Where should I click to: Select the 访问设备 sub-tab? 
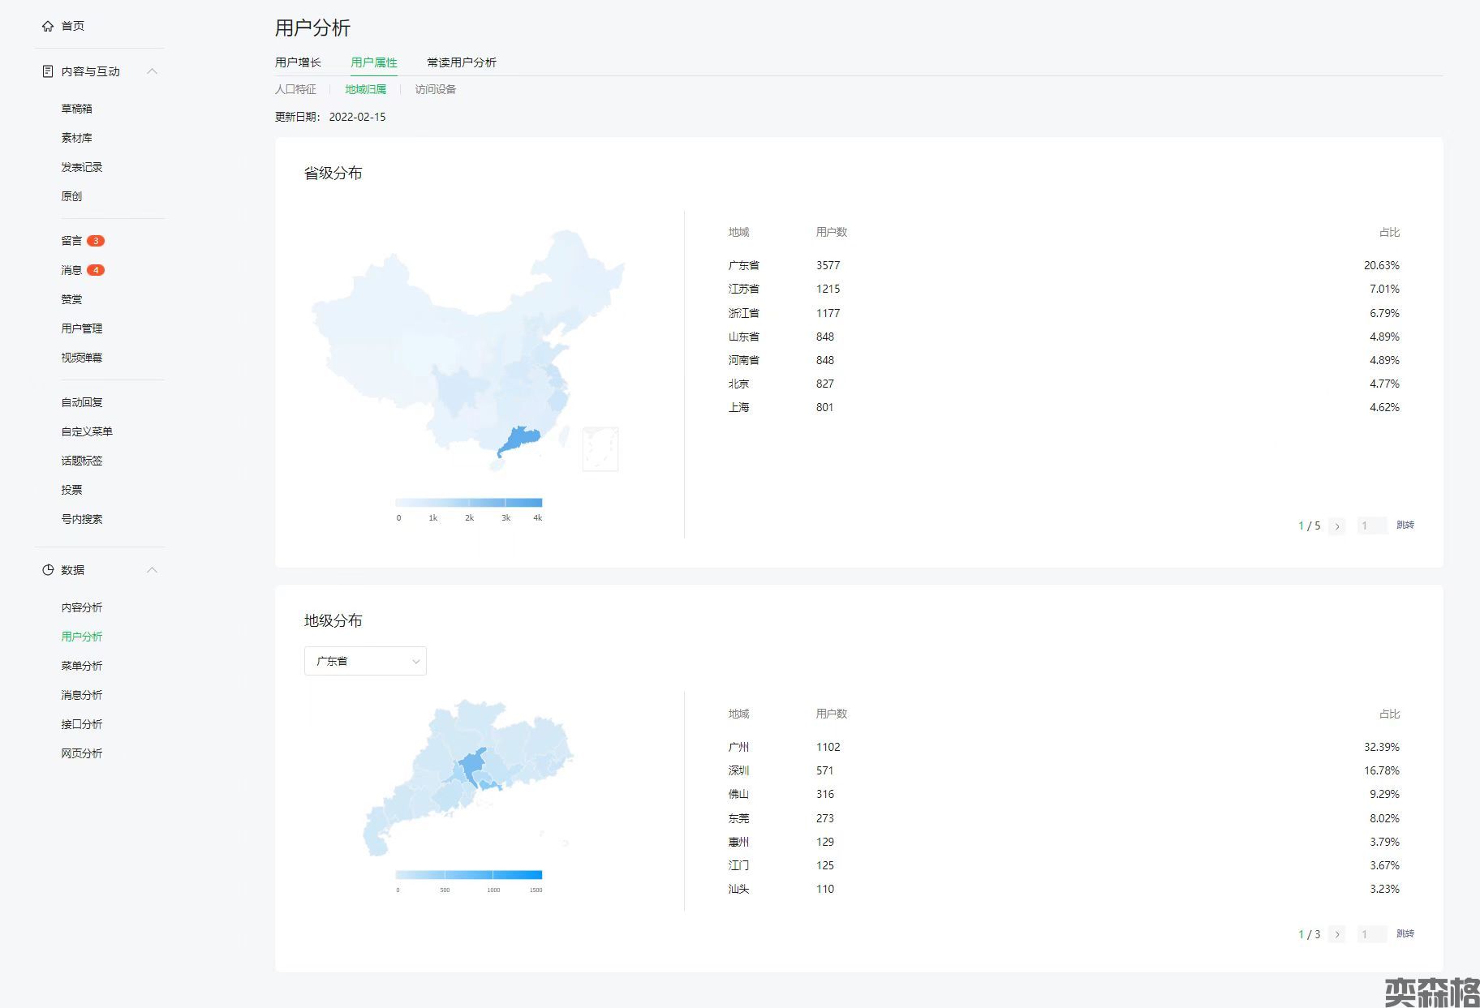tap(436, 89)
